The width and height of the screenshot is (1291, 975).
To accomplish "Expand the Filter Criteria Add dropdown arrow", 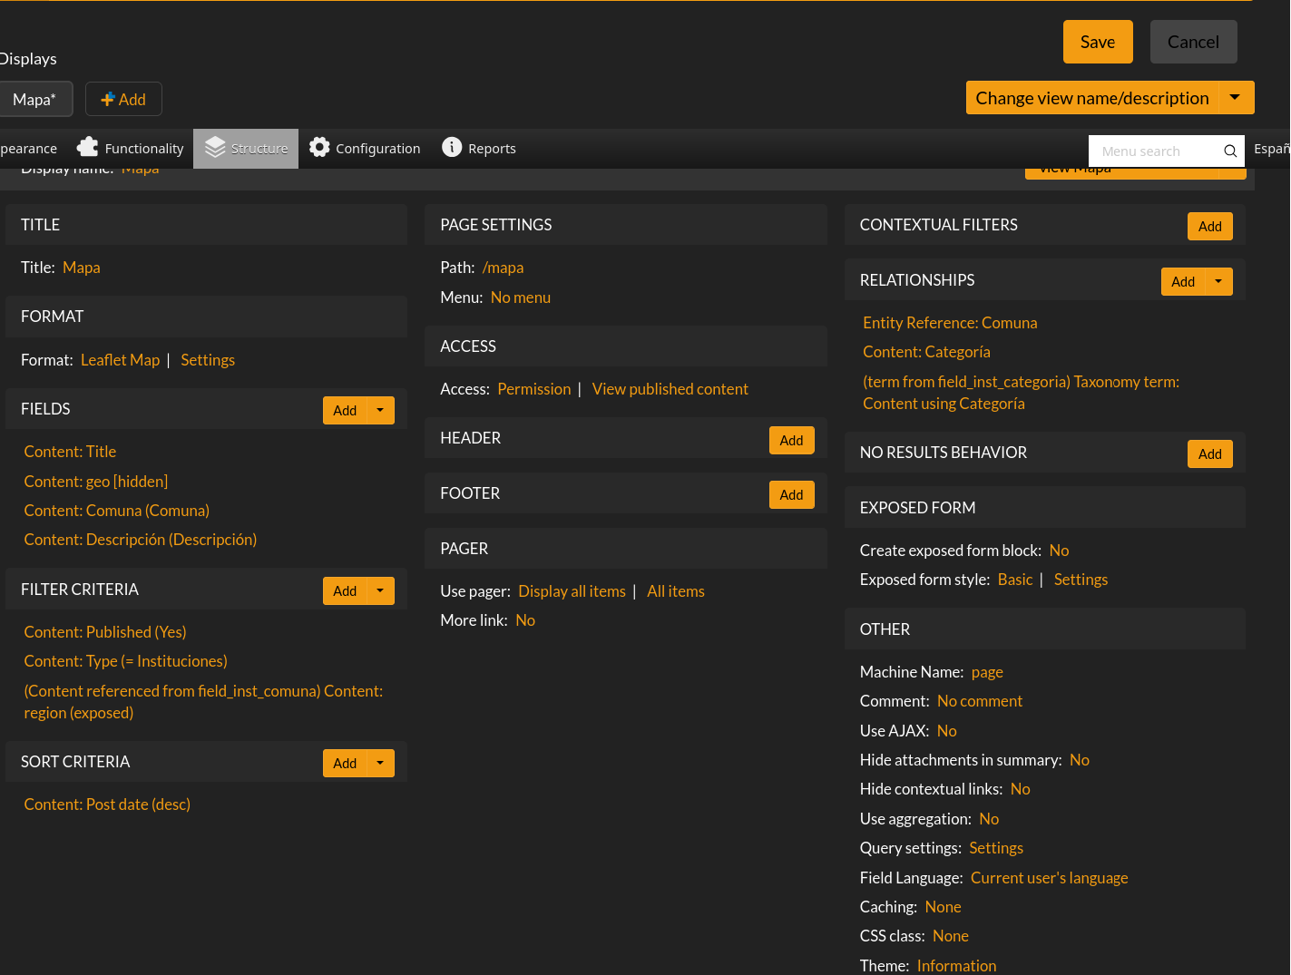I will point(380,590).
